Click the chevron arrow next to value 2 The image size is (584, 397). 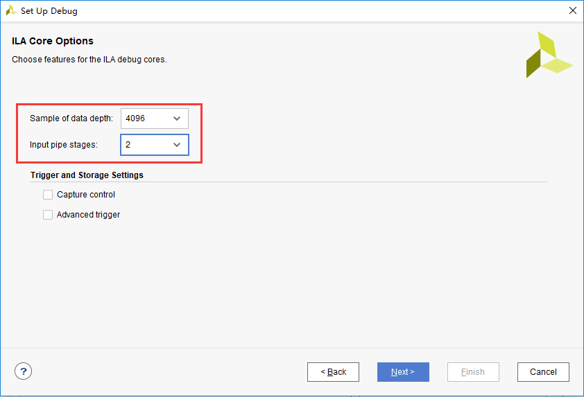click(177, 145)
